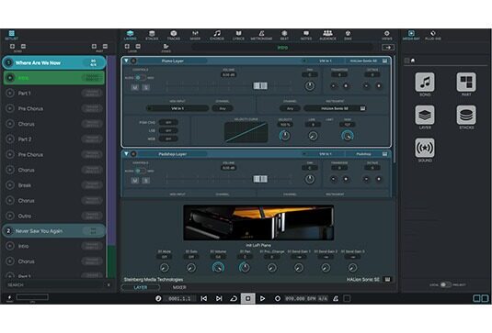Click the velocity curve display

click(246, 132)
